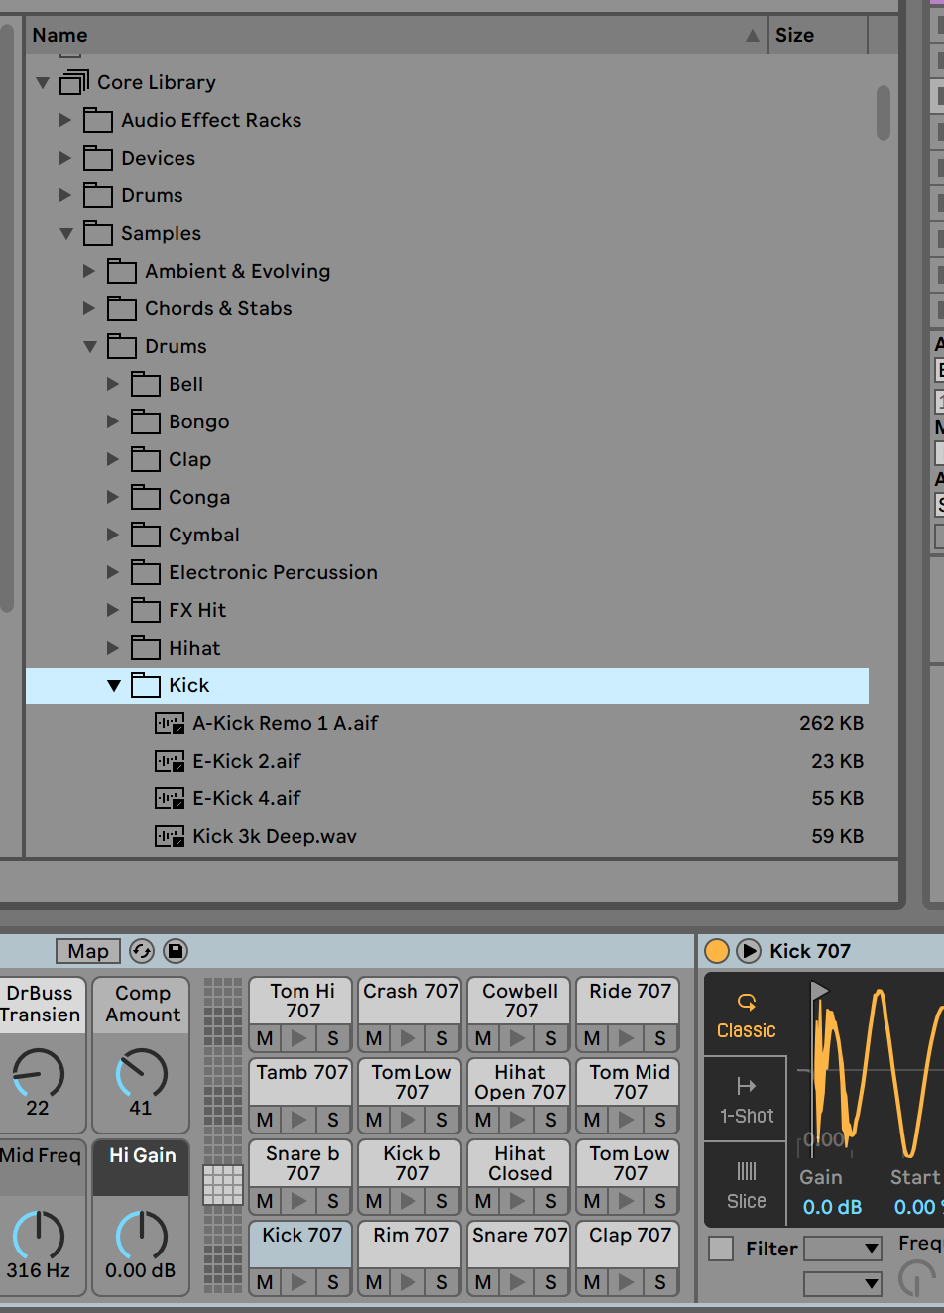Click the save preset disk icon
The height and width of the screenshot is (1313, 944).
[x=176, y=951]
